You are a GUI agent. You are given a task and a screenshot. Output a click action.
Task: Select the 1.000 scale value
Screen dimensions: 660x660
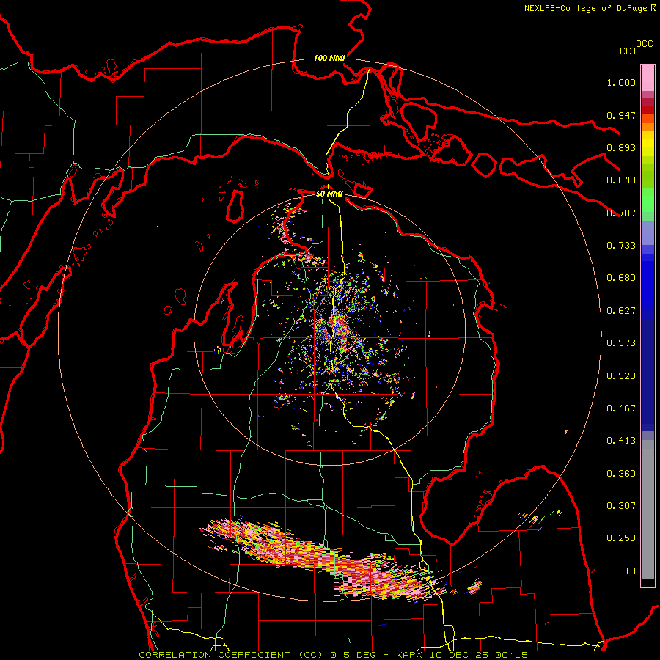click(x=621, y=82)
